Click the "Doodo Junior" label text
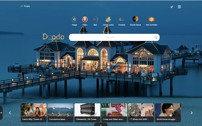Image resolution: width=202 pixels, height=126 pixels. (108, 25)
